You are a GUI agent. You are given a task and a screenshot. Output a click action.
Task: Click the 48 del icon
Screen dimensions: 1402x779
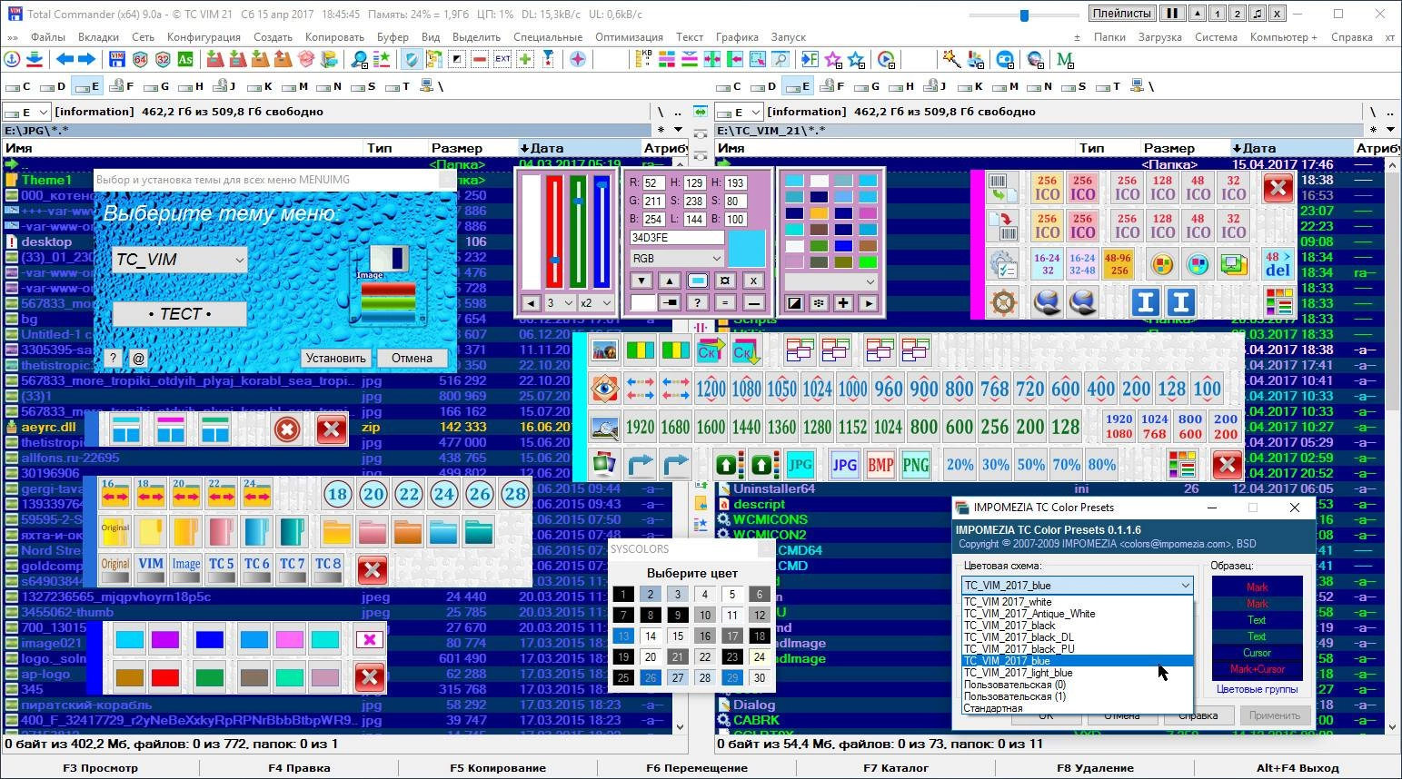(x=1278, y=264)
